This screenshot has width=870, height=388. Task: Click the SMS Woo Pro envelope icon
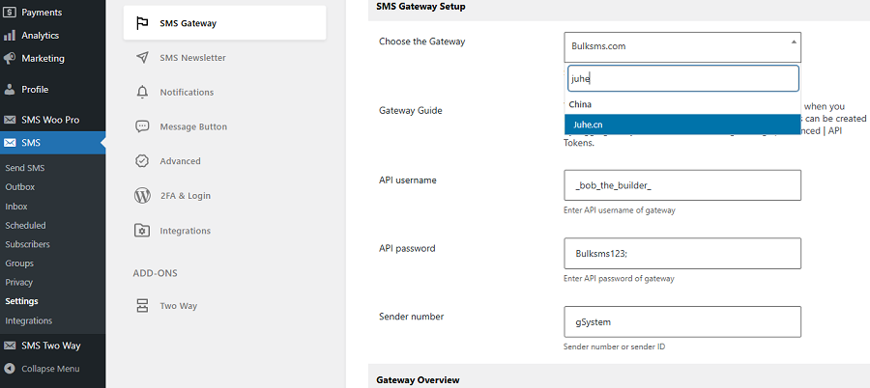pyautogui.click(x=10, y=120)
